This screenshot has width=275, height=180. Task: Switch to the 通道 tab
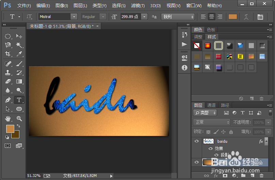point(211,105)
